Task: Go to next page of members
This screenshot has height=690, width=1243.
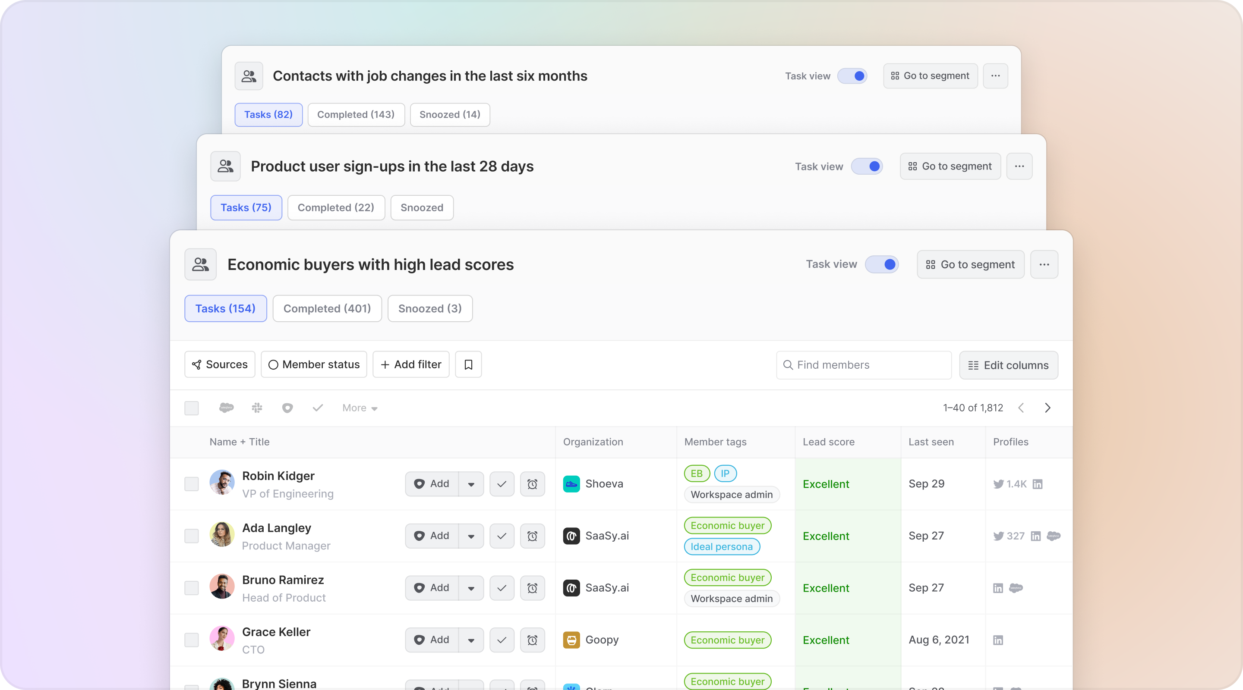Action: [1047, 408]
